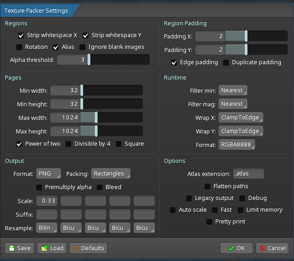Enable the Duplicate padding checkbox
294x261 pixels.
coord(226,62)
